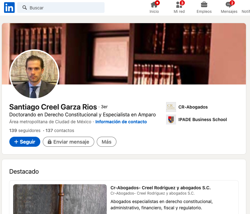The height and width of the screenshot is (214, 250).
Task: Open Santiago Creel's profile photo
Action: 34,74
